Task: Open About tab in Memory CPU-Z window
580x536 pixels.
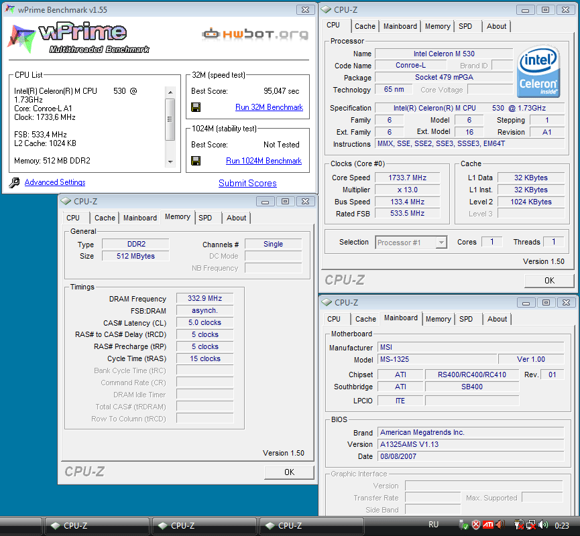Action: pyautogui.click(x=237, y=218)
